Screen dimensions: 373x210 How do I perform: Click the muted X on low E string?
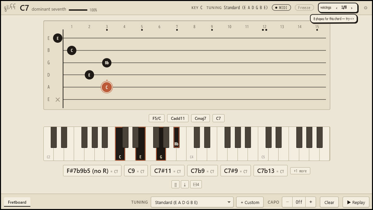(x=58, y=100)
